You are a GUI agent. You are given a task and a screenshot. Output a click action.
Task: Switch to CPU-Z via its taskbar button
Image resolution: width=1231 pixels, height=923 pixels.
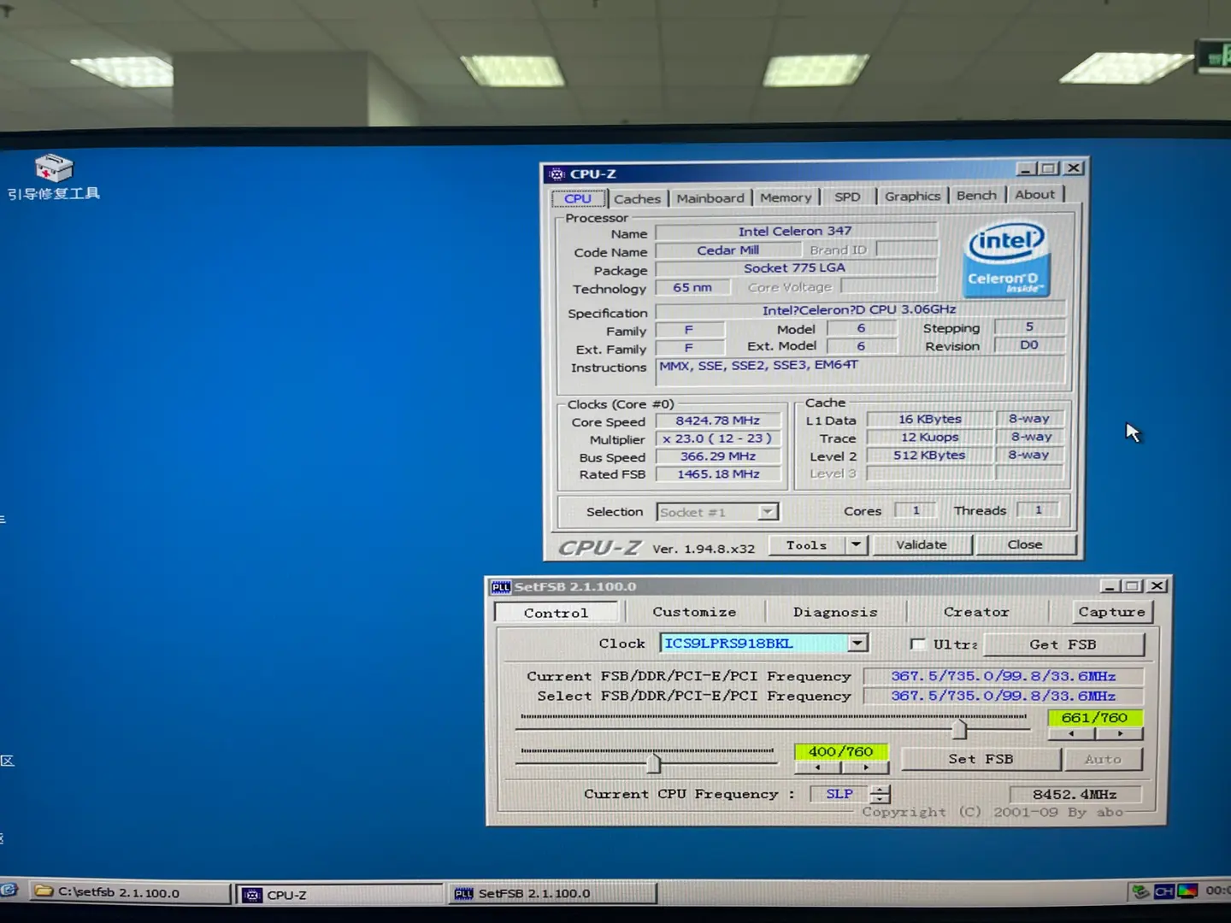point(340,895)
